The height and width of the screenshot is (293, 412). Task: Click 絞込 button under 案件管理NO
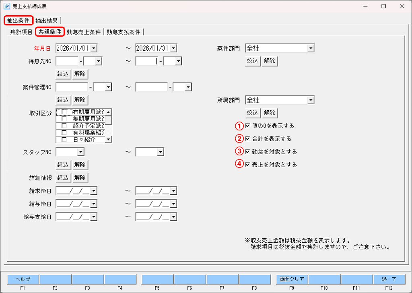click(x=63, y=100)
